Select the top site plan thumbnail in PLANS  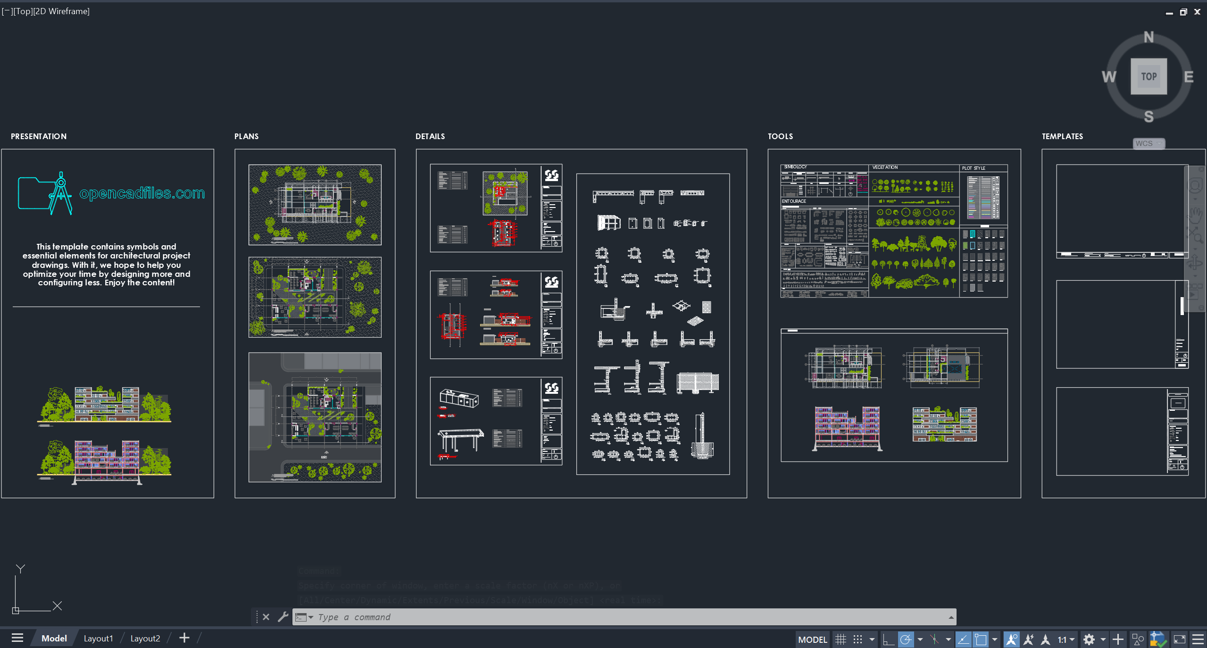coord(315,205)
